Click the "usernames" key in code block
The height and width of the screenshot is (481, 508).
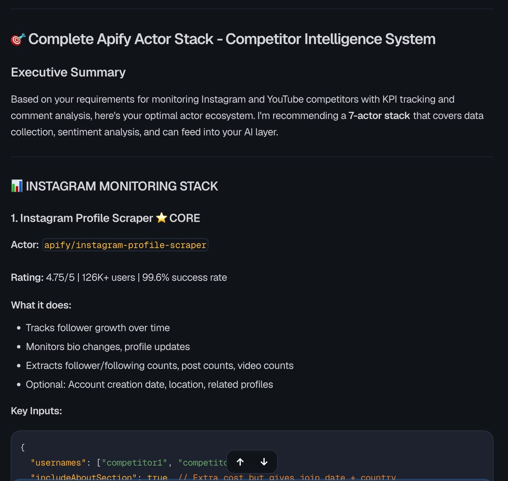pyautogui.click(x=58, y=463)
